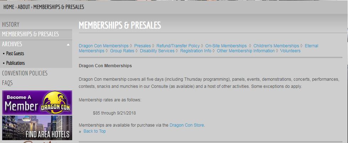The width and height of the screenshot is (348, 143).
Task: Open the Volunteers anchor link
Action: pyautogui.click(x=290, y=51)
